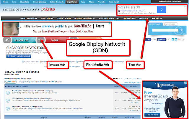
Task: Click the Advertise link in top right
Action: tap(162, 1)
